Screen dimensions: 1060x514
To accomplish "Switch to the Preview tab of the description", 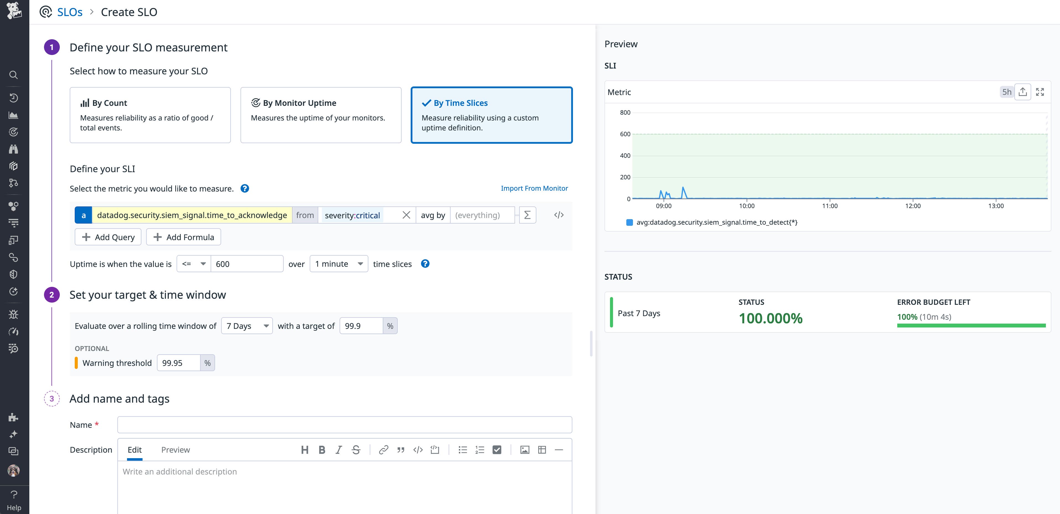I will 175,450.
